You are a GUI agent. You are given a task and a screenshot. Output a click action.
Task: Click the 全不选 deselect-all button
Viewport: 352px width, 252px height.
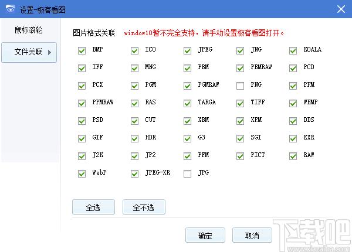coord(144,207)
